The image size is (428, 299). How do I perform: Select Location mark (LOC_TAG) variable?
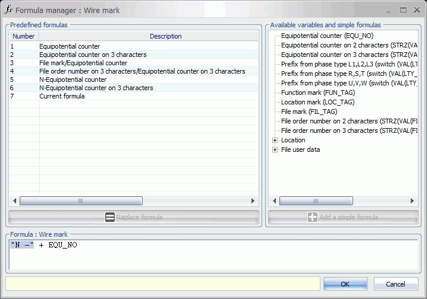click(x=317, y=103)
